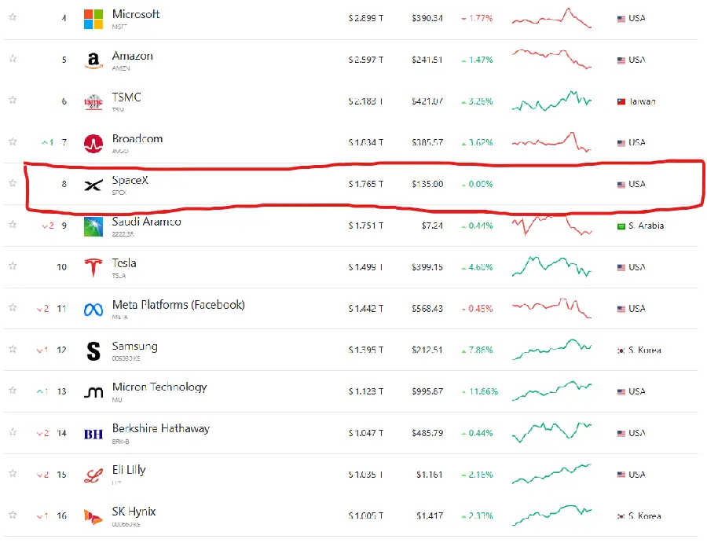Open the Samsung company page link
Viewport: 707px width, 543px height.
coord(135,347)
